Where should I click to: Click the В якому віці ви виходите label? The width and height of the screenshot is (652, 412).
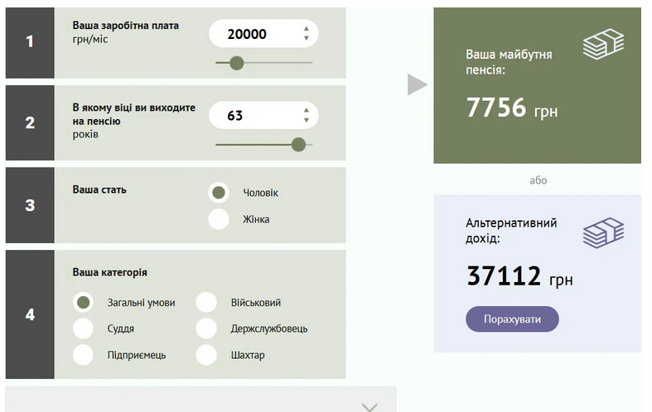[134, 114]
